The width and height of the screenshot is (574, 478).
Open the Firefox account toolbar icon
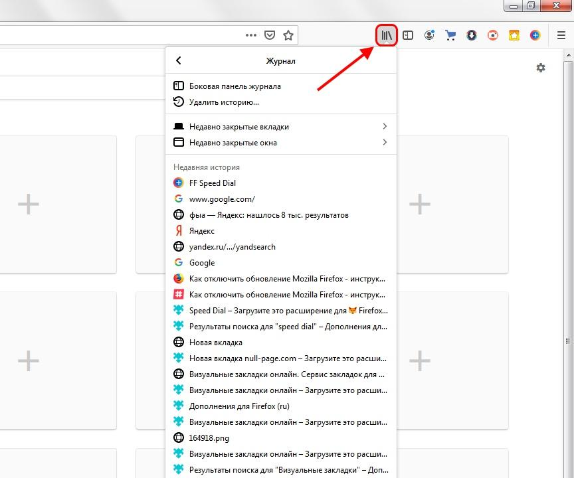click(429, 35)
